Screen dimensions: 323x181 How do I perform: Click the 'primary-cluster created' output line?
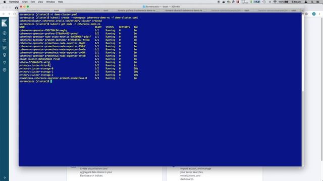pyautogui.click(x=61, y=21)
